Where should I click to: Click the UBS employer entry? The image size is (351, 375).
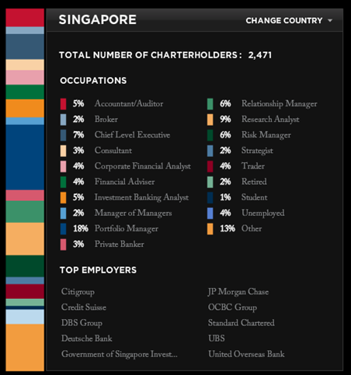(217, 339)
